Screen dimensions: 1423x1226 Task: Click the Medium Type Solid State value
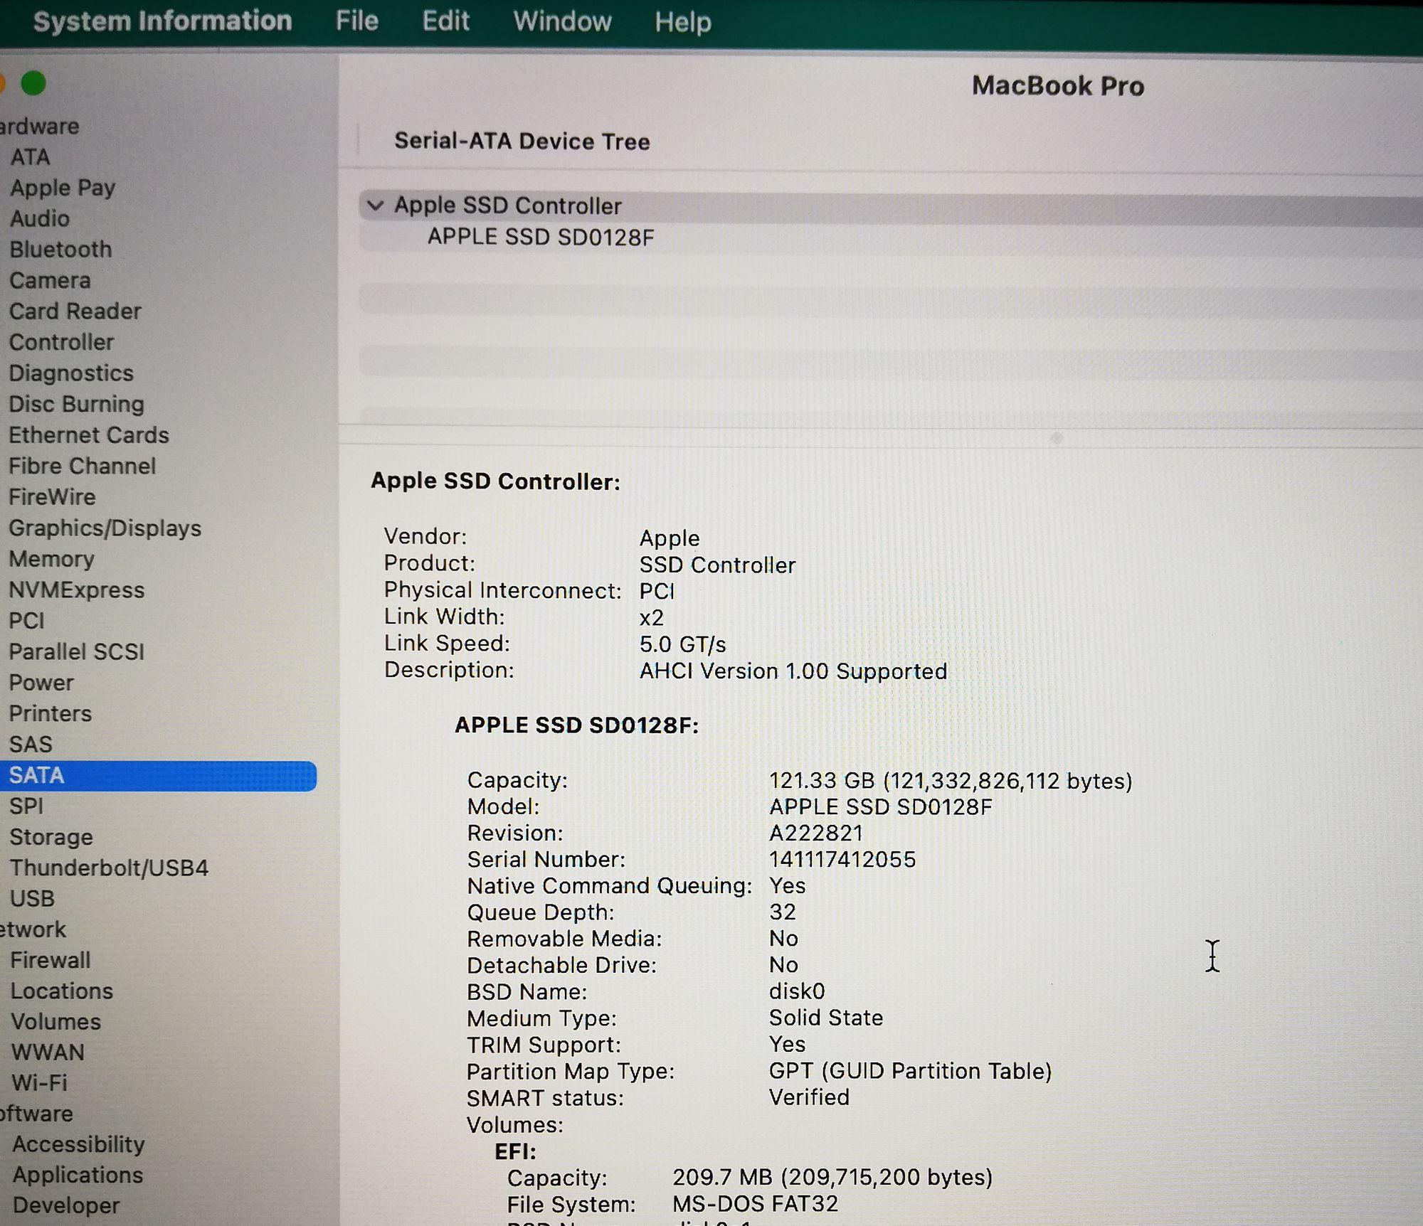pos(826,1018)
